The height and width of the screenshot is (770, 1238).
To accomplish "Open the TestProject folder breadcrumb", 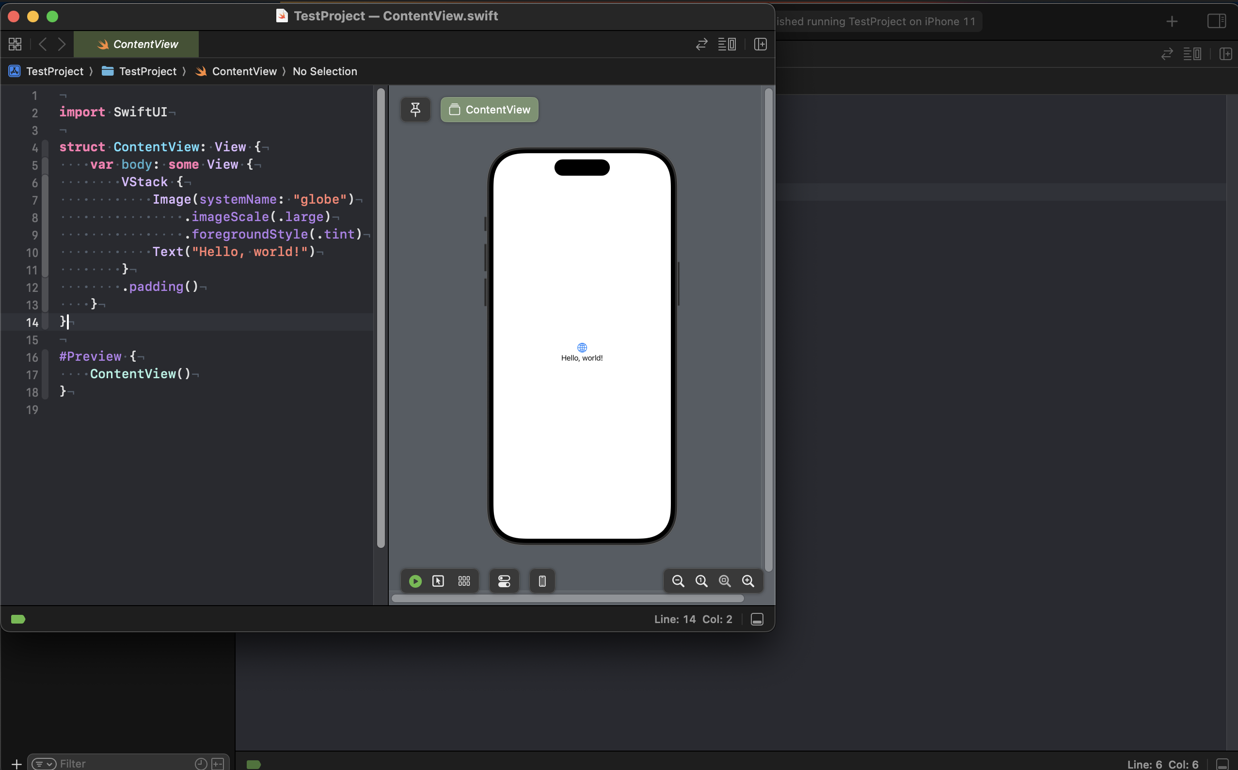I will (147, 71).
